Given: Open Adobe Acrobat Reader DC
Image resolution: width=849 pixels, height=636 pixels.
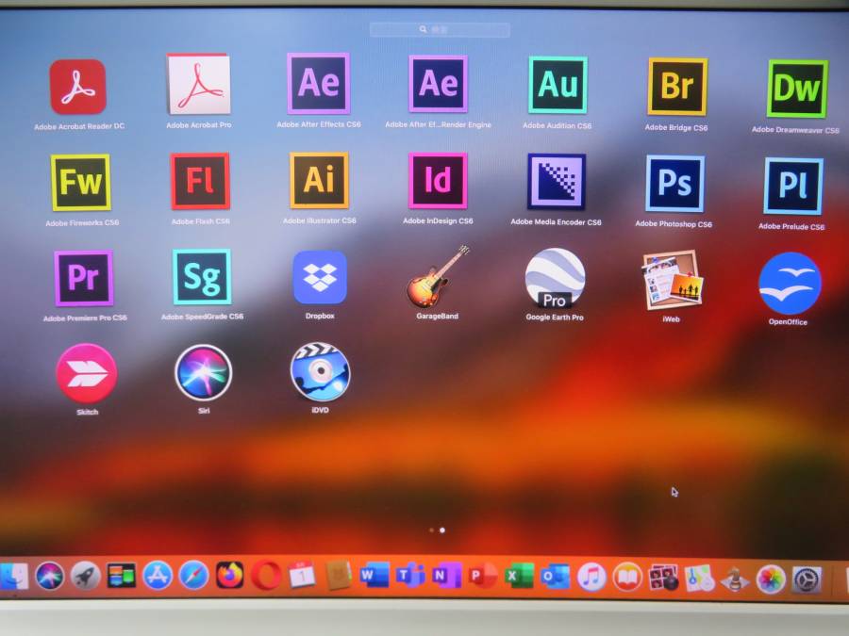Looking at the screenshot, I should (x=78, y=87).
